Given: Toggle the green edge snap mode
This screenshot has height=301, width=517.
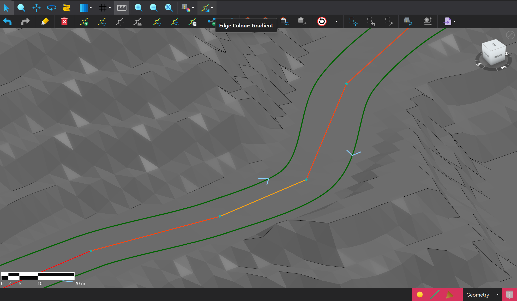Looking at the screenshot, I should 435,294.
